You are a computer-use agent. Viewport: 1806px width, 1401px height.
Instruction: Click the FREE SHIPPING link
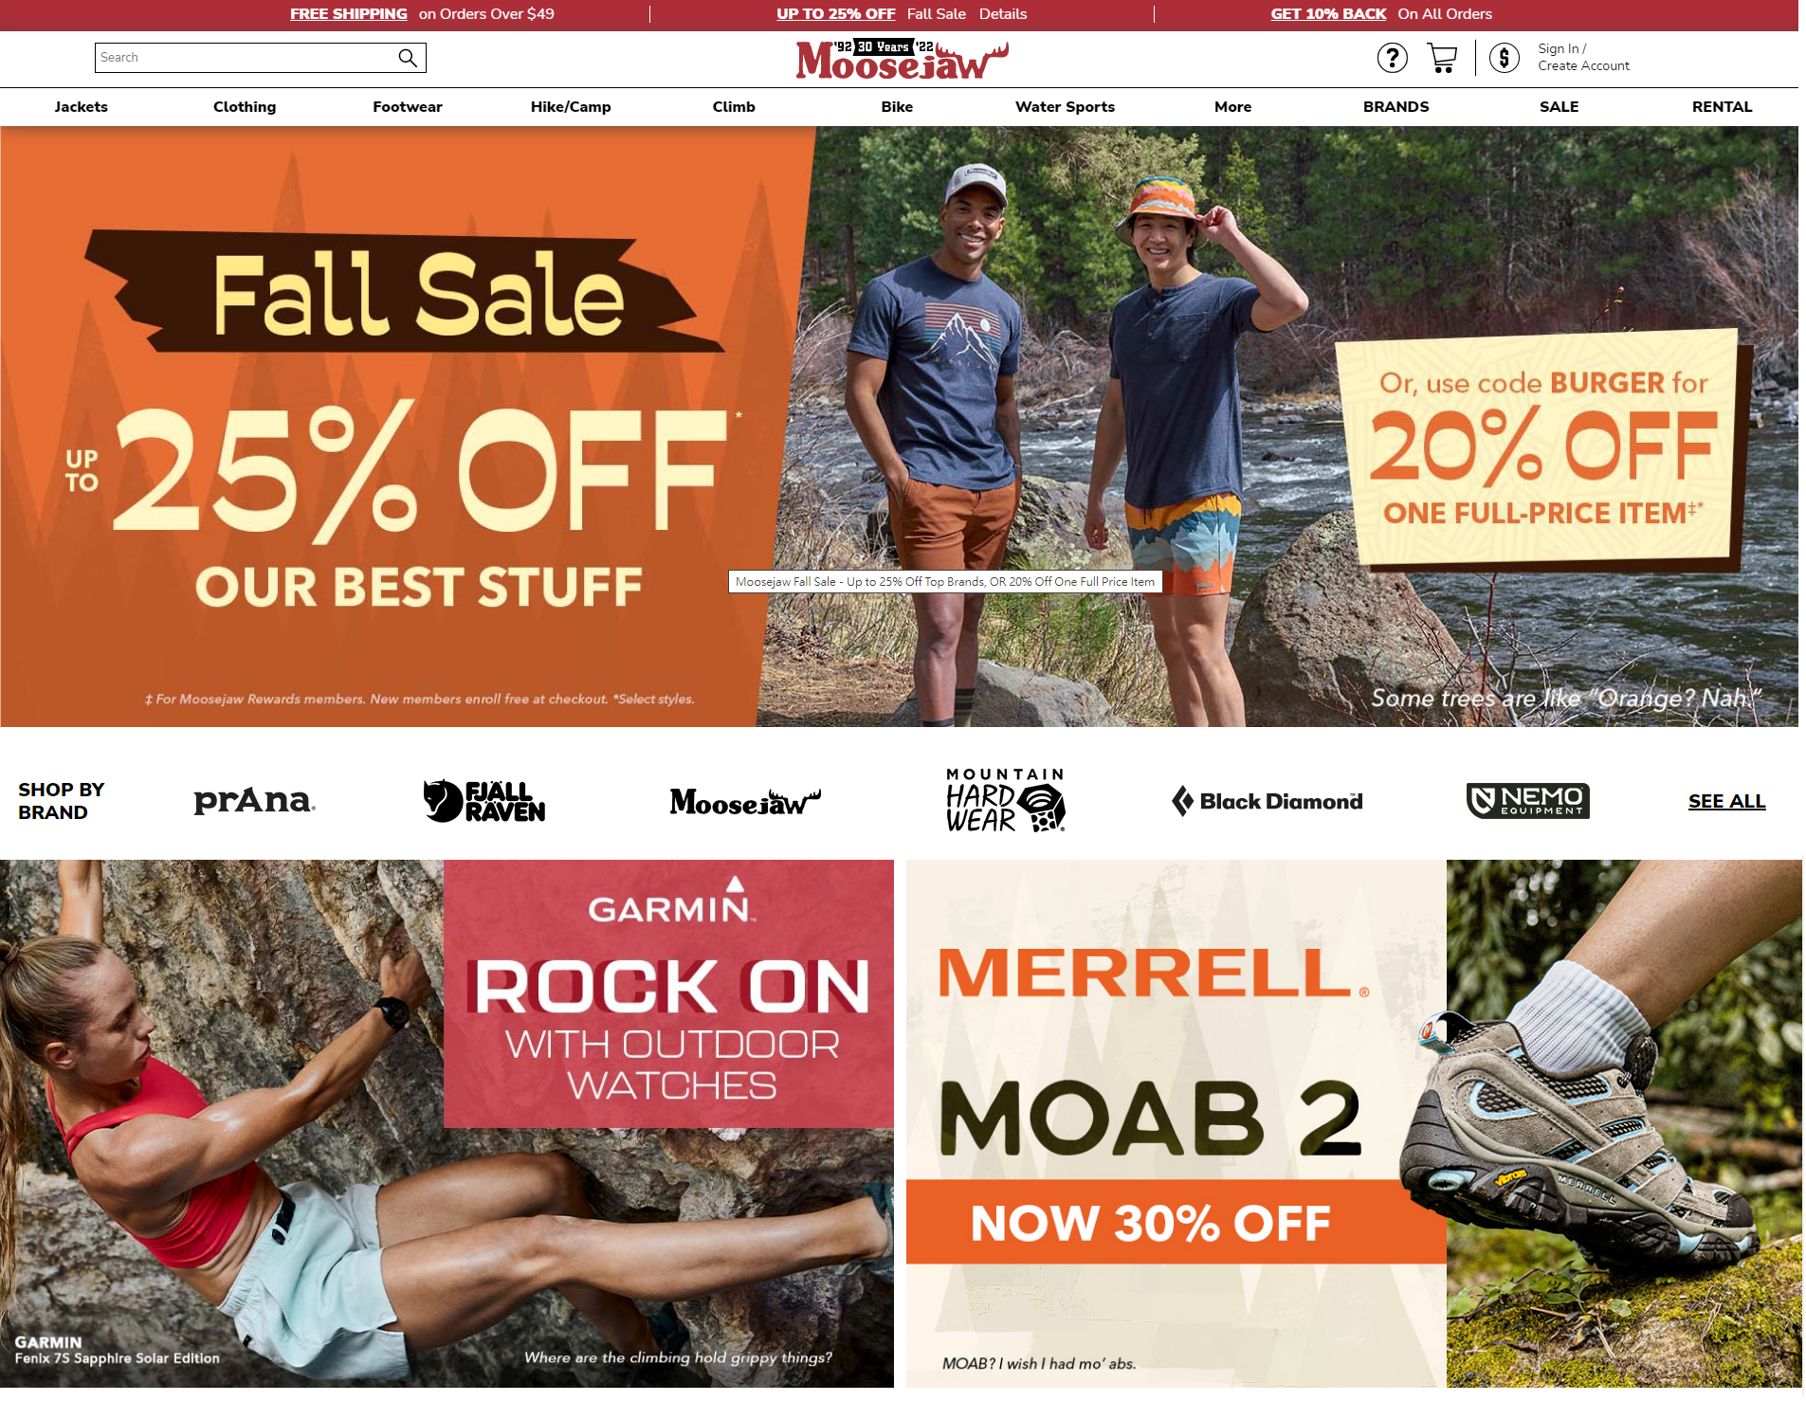coord(349,14)
